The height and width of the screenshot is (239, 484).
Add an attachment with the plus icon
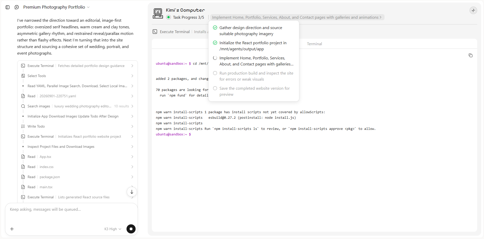12,229
